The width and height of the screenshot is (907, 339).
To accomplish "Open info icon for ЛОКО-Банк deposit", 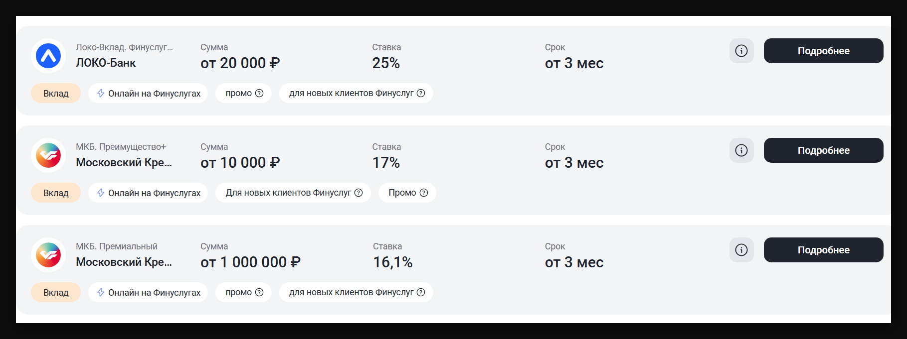I will (741, 51).
